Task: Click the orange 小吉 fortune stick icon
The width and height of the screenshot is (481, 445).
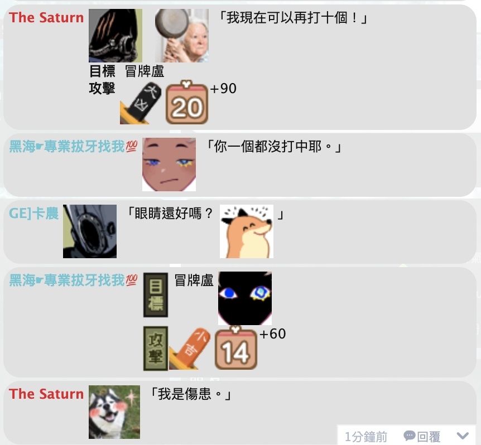Action: point(190,349)
